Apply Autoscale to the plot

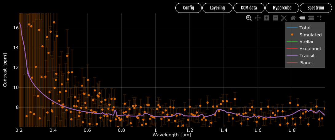click(x=284, y=18)
